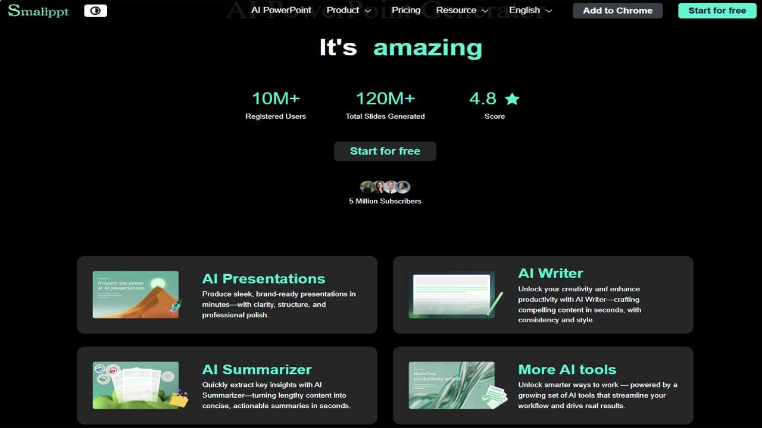Click the Total Slides Generated label
762x428 pixels.
pos(385,117)
